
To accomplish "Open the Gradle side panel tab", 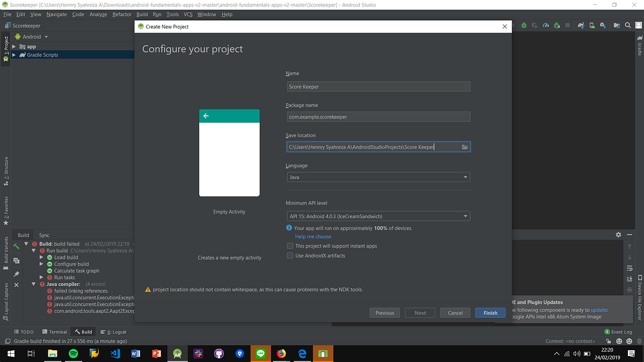I will [640, 46].
